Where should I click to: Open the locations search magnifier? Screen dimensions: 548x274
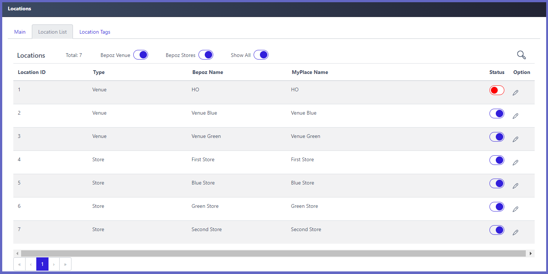coord(521,55)
